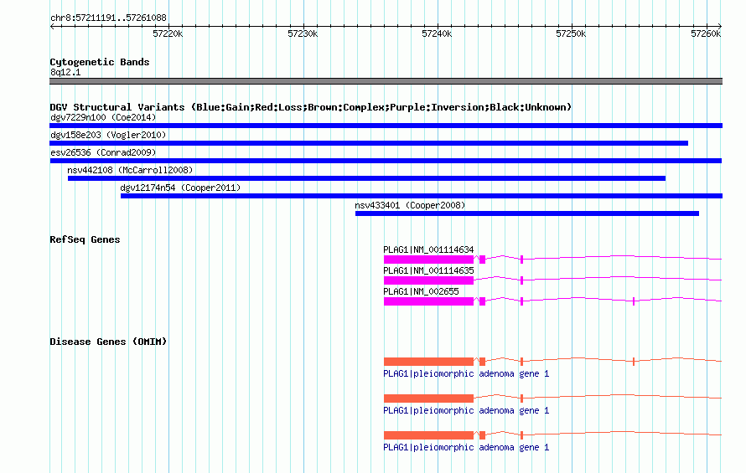This screenshot has height=473, width=746.
Task: Click the chr8:57211191..57261088 coordinate label
Action: coord(108,18)
